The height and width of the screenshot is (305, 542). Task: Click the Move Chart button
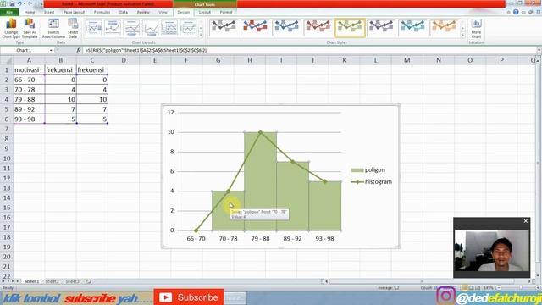pos(476,28)
